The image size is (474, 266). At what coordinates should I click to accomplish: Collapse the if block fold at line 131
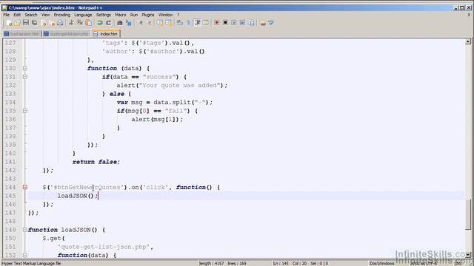pos(25,77)
